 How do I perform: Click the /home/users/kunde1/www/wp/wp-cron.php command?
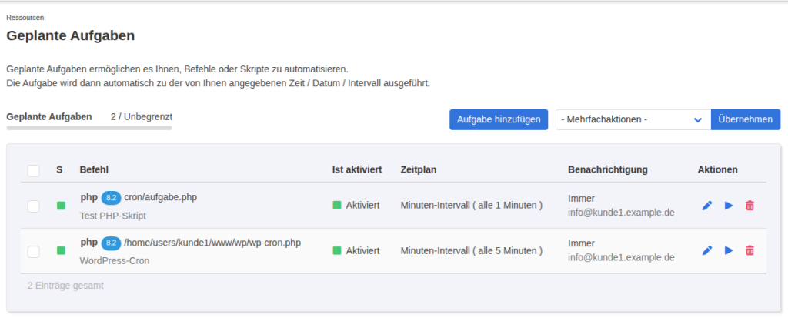[212, 243]
